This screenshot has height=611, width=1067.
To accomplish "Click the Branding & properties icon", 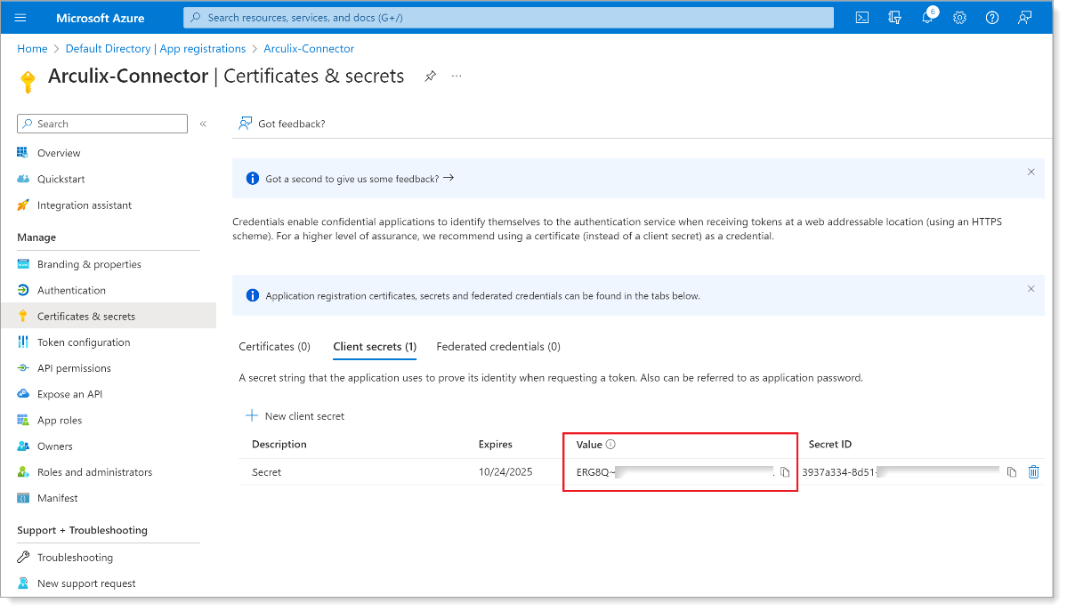I will (23, 264).
